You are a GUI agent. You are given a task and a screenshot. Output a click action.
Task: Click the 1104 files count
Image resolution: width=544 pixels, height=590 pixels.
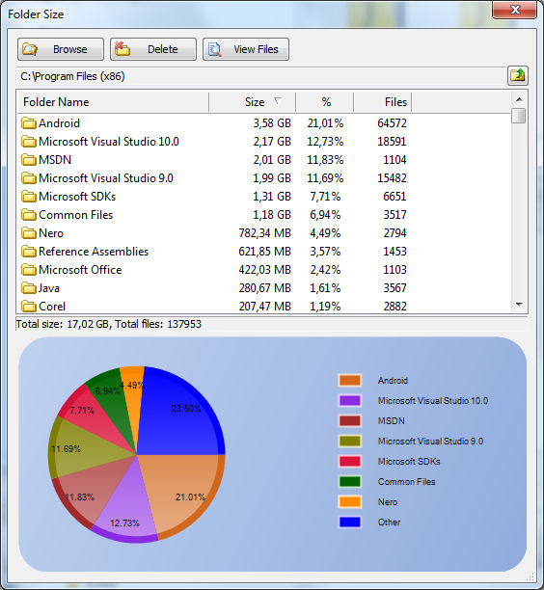click(x=394, y=160)
